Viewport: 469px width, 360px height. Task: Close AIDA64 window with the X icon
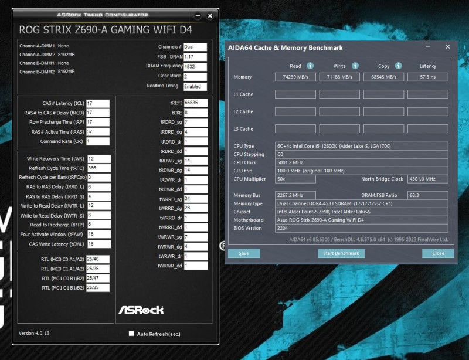tap(447, 47)
